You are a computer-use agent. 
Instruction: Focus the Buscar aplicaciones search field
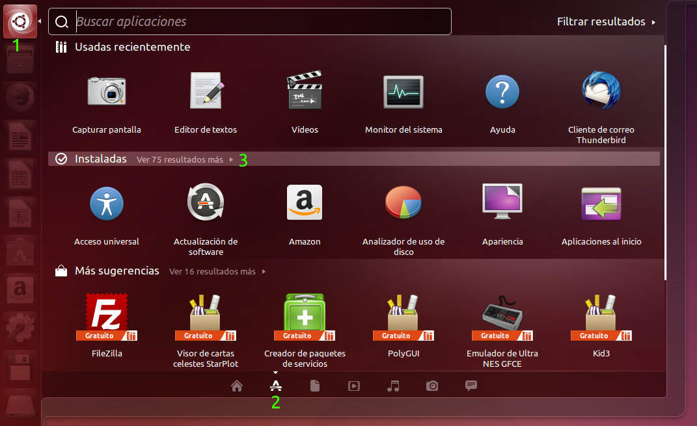pyautogui.click(x=250, y=21)
